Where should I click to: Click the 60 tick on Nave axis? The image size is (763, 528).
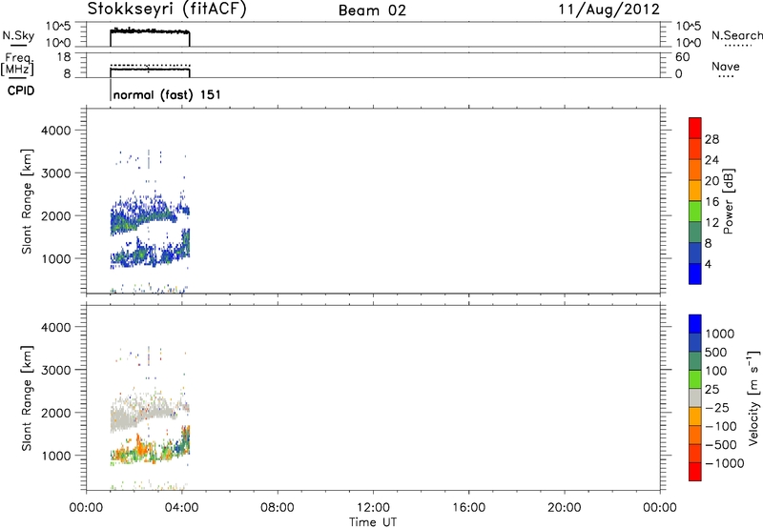tap(683, 57)
